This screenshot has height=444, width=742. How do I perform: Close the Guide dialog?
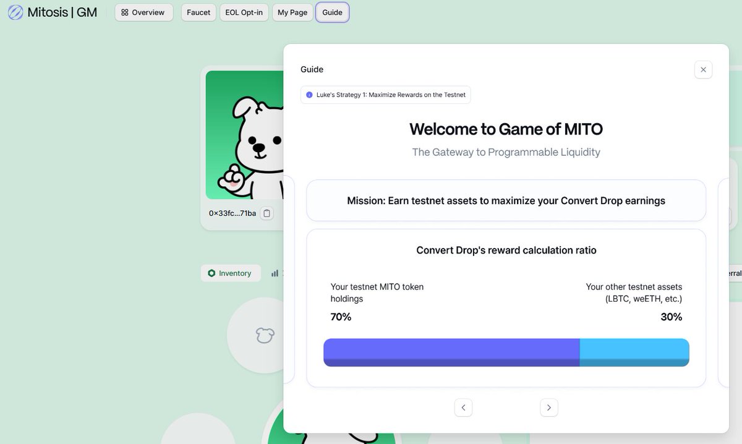(703, 70)
